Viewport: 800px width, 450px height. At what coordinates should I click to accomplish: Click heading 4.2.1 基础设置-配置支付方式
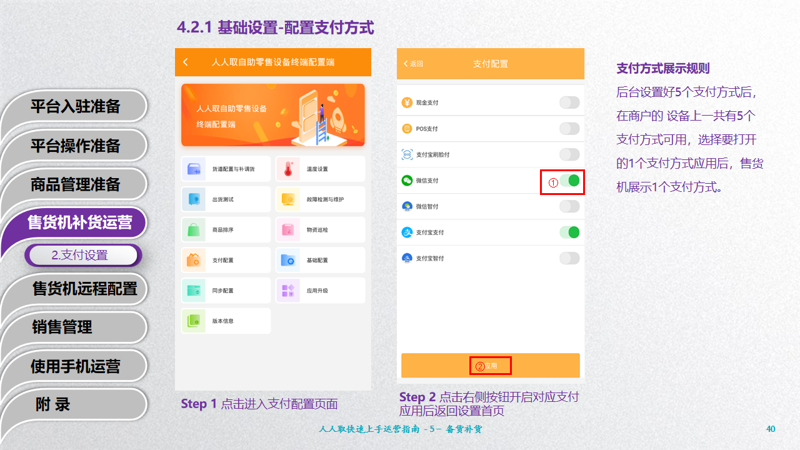coord(276,27)
